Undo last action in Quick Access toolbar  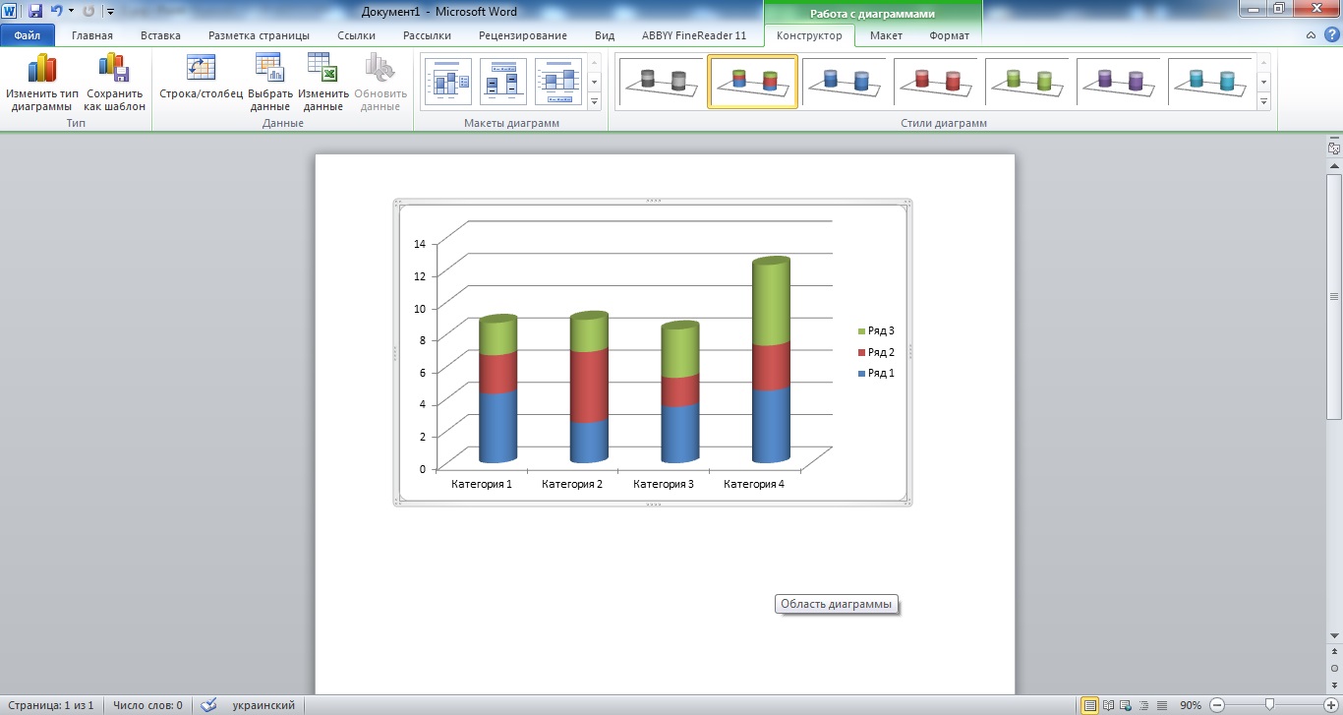tap(56, 11)
